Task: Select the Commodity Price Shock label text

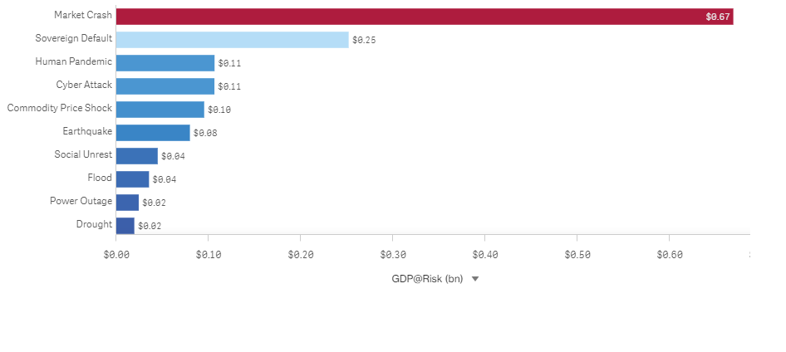Action: [x=59, y=108]
